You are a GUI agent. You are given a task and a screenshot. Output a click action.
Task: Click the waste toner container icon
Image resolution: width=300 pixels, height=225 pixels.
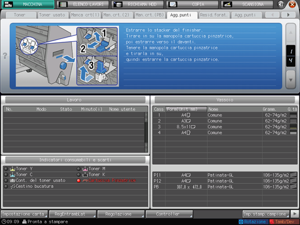coord(12,180)
